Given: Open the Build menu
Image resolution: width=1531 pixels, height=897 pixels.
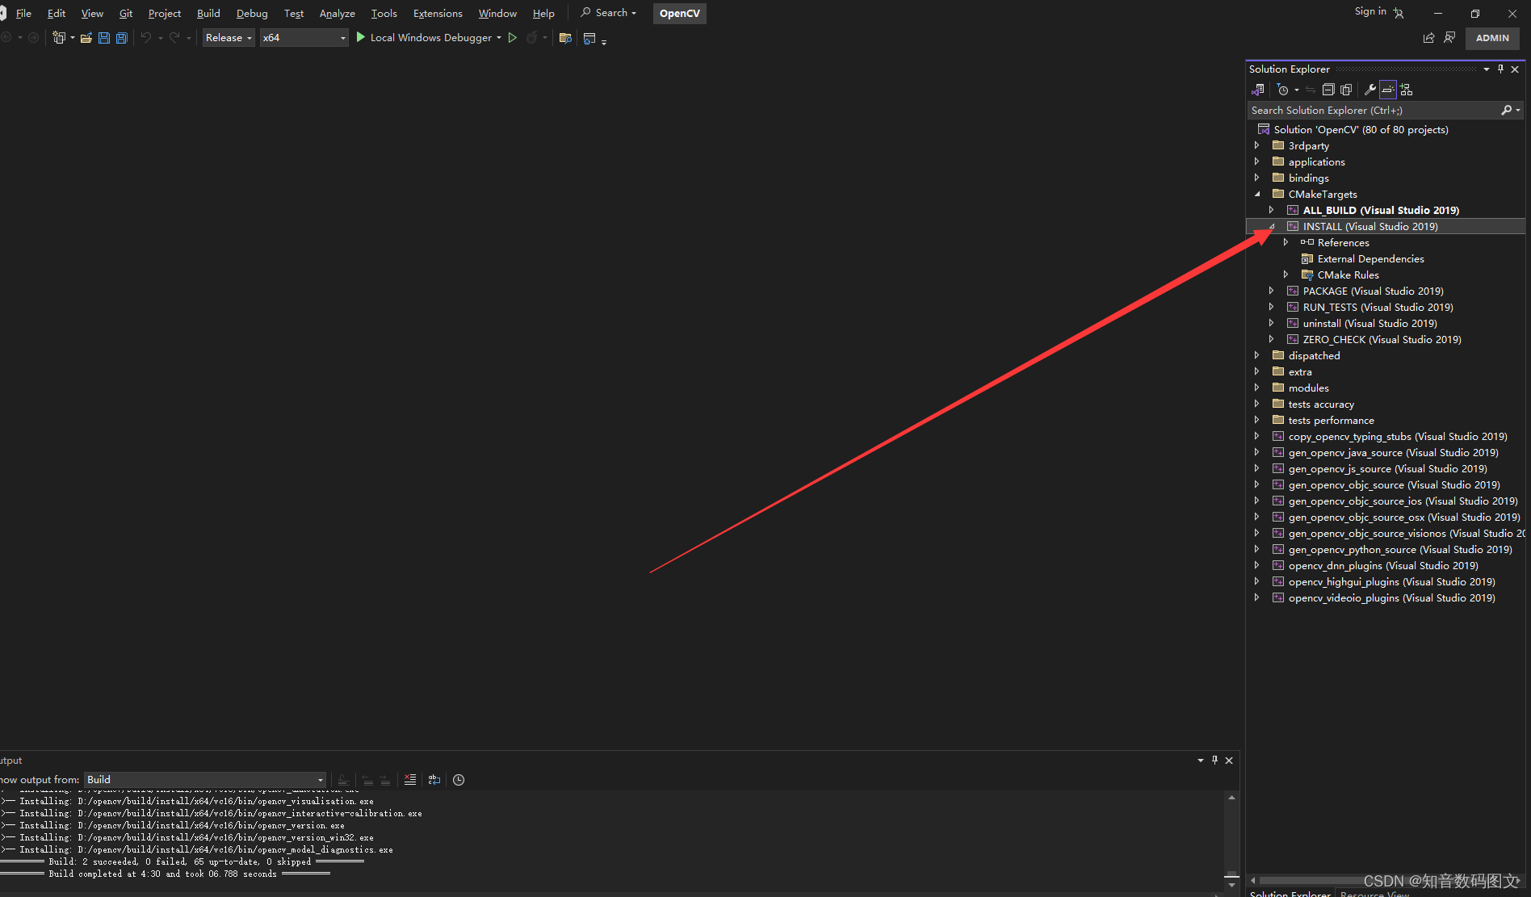Looking at the screenshot, I should 208,13.
